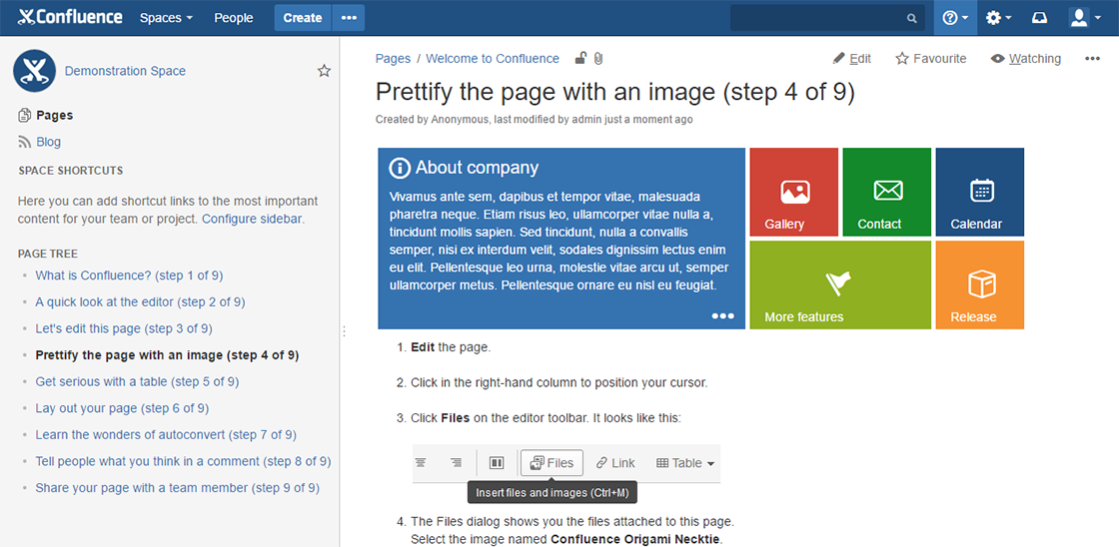Open Tell people what you think page
1119x547 pixels.
point(184,461)
